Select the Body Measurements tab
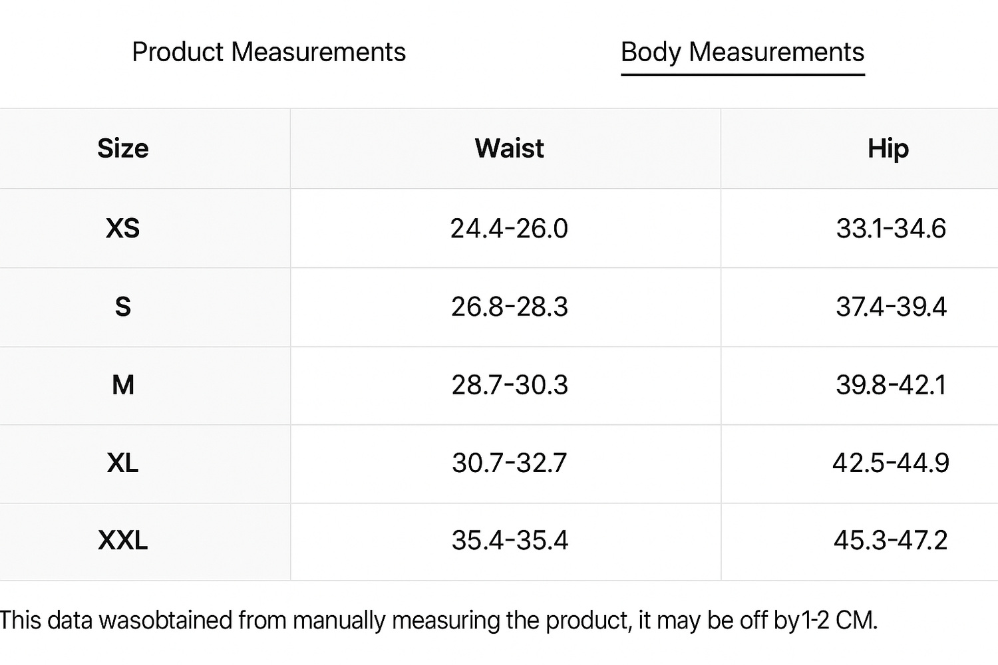 click(x=742, y=53)
